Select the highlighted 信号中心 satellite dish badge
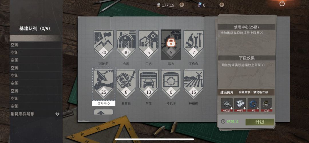This screenshot has height=143, width=309. pos(104,84)
